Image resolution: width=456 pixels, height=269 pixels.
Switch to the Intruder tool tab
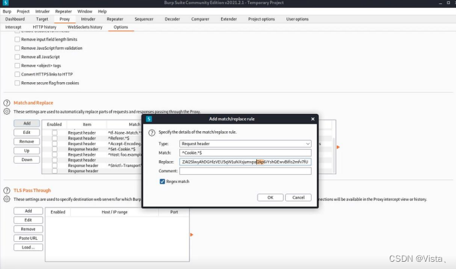click(x=88, y=19)
